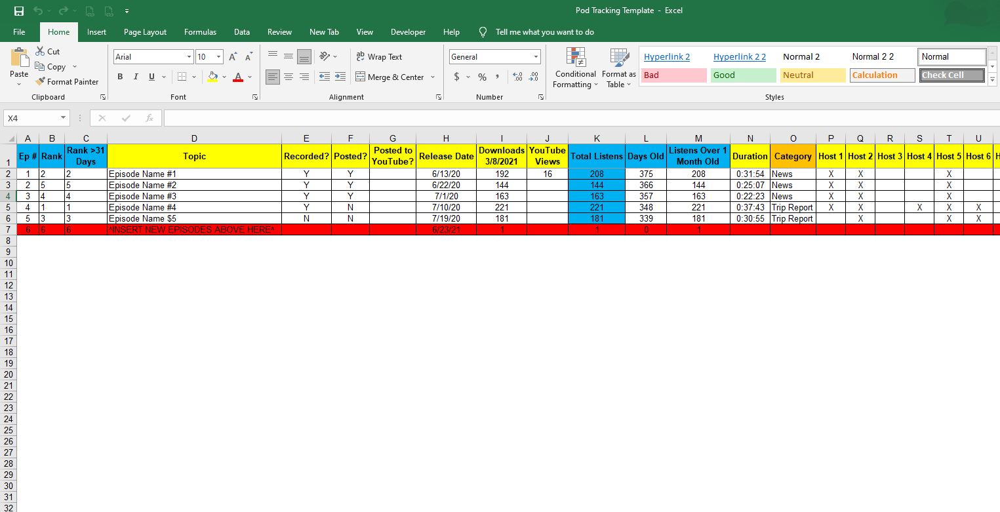Open the font name dropdown
1000x512 pixels.
(188, 57)
